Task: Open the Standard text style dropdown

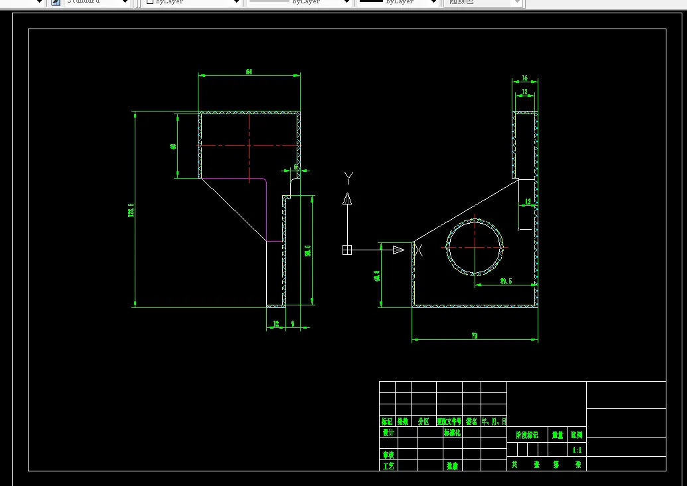Action: (x=98, y=2)
